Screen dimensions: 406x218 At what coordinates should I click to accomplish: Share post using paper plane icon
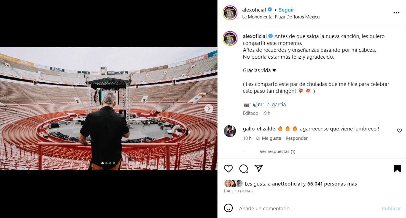pyautogui.click(x=259, y=168)
